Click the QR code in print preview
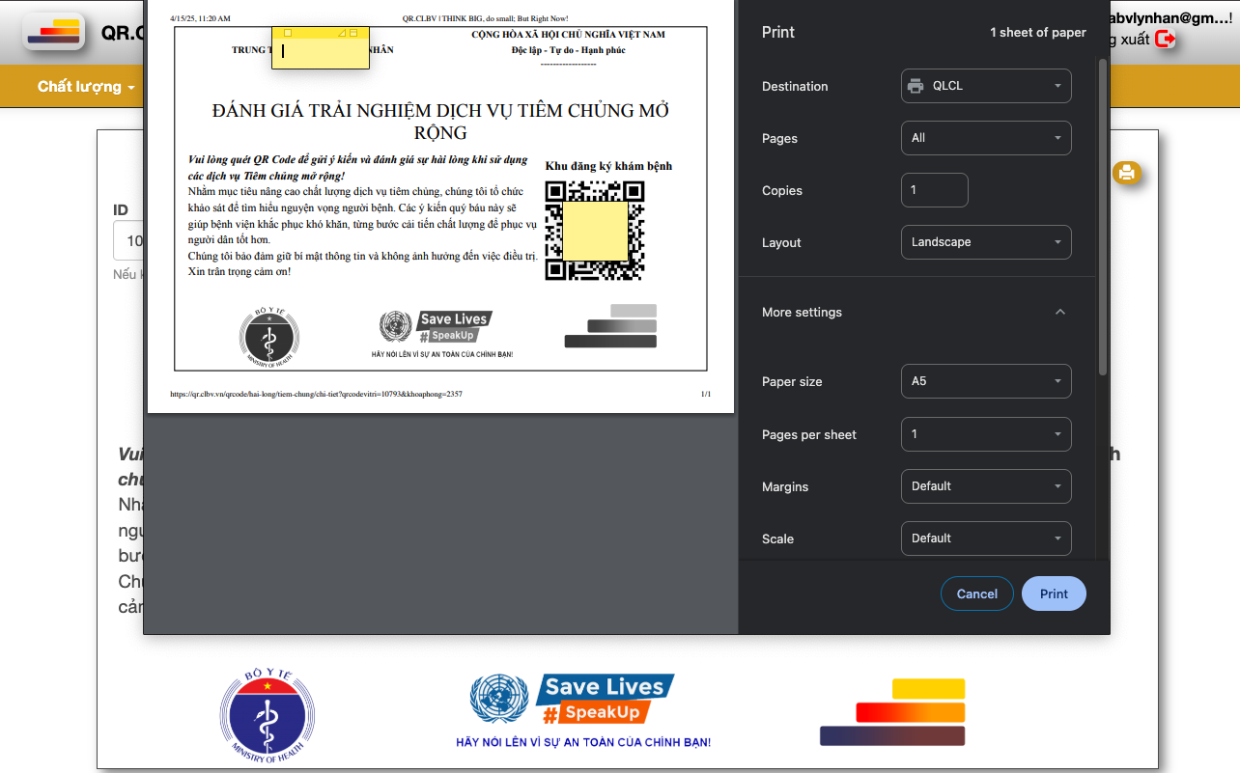Screen dimensions: 1240x773 tap(594, 230)
